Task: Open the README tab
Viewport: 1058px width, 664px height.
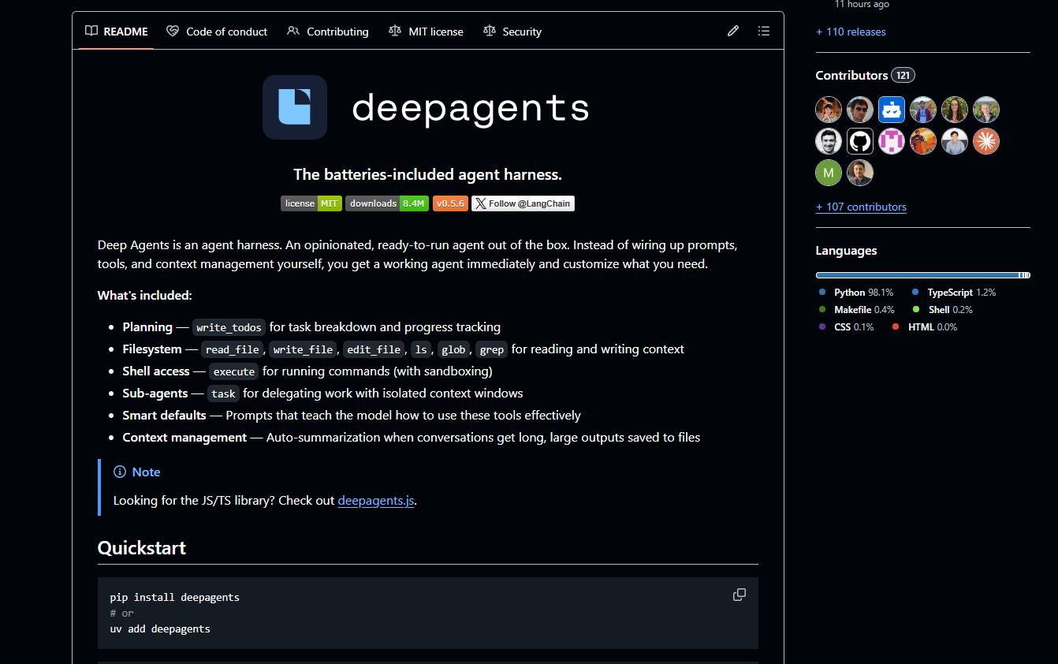Action: pyautogui.click(x=117, y=32)
